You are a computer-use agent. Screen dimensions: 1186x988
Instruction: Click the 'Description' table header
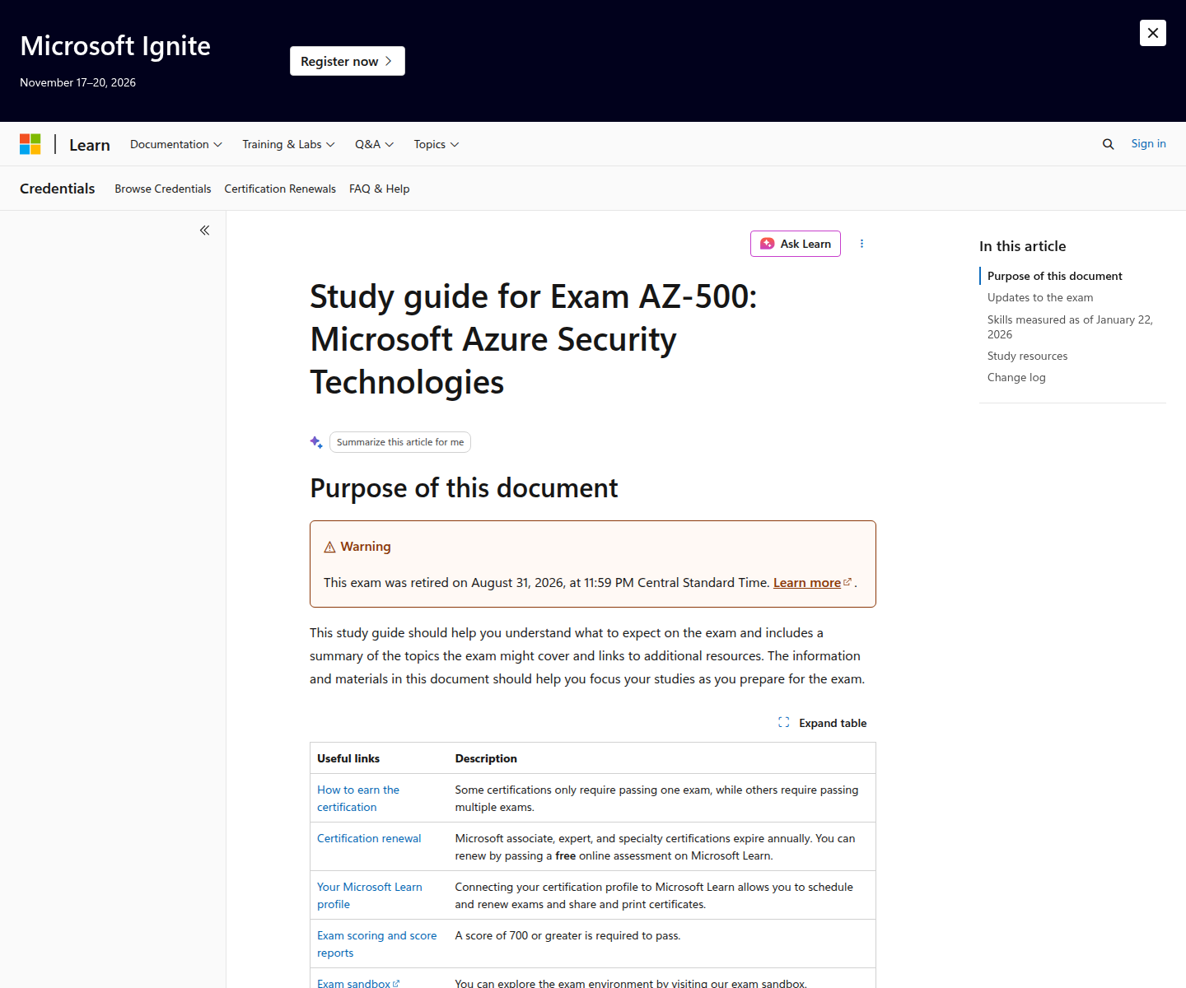point(486,758)
